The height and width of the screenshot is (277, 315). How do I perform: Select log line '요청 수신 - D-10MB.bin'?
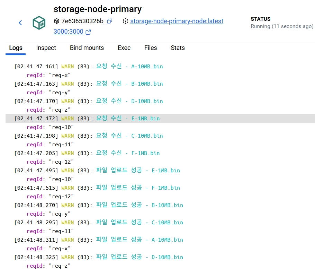tap(88, 101)
